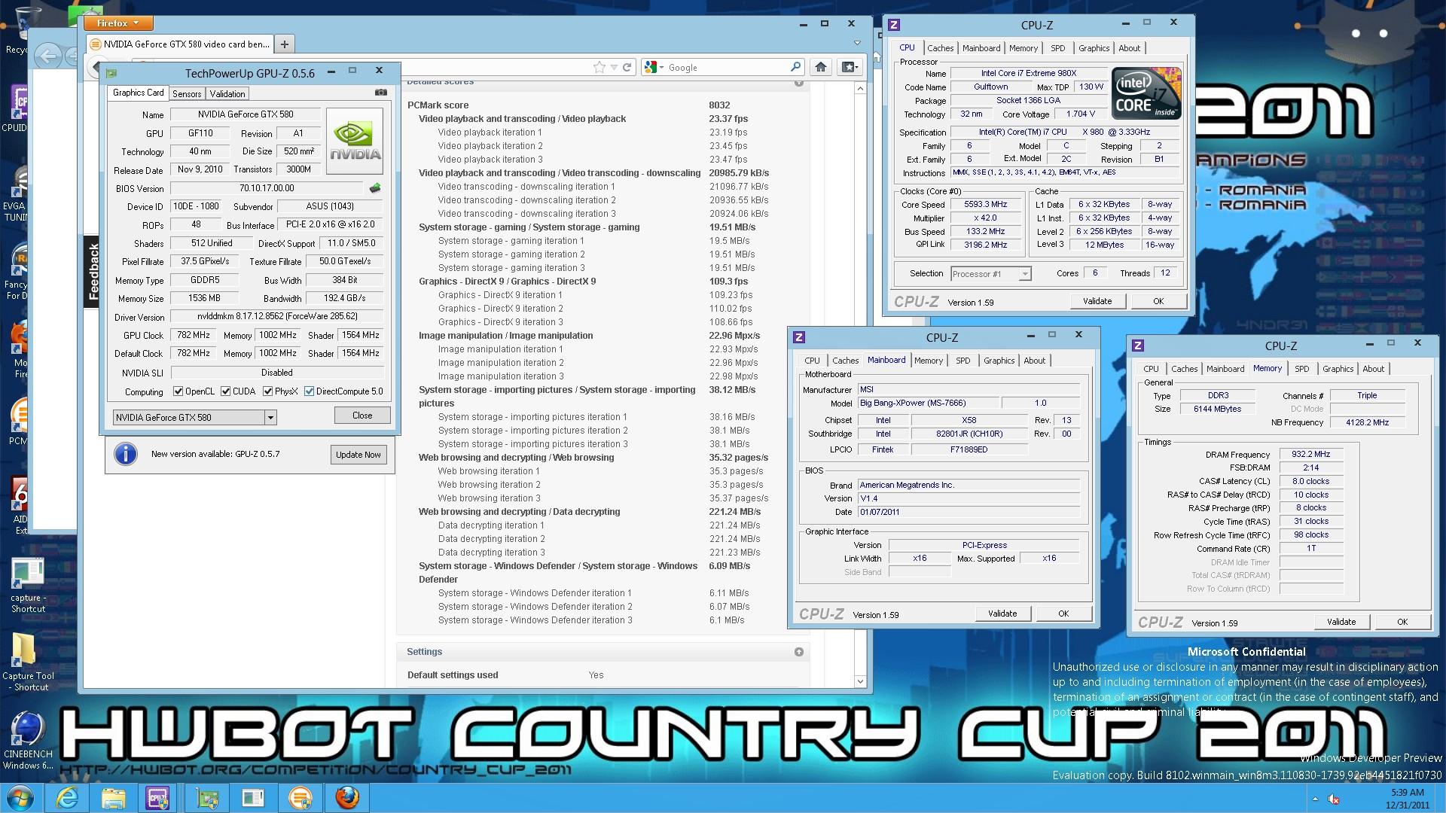Click the page scrollbar down arrow

[x=860, y=681]
